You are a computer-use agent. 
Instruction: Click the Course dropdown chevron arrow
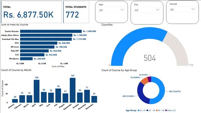[193, 9]
